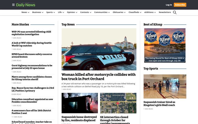The image size is (198, 124).
Task: Open School board member, teacher story
Action: (32, 122)
